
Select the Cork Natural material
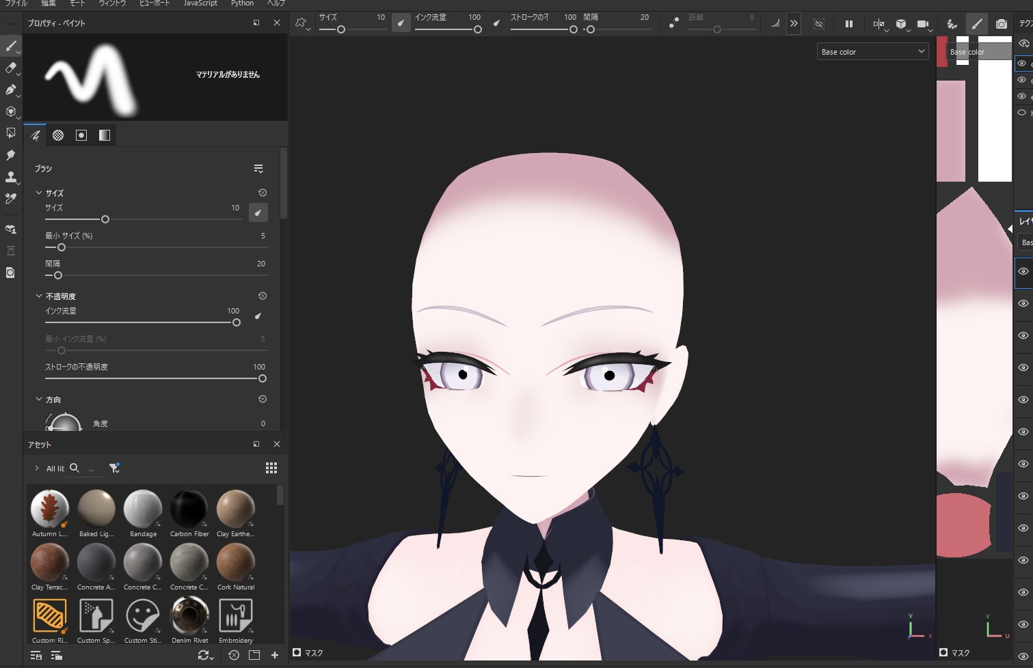pyautogui.click(x=236, y=566)
